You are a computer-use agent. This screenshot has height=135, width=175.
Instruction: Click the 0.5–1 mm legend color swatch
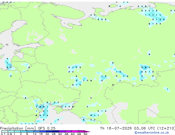click(11, 131)
